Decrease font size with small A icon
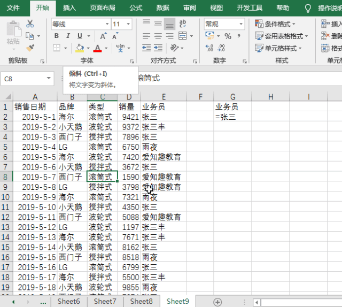Image resolution: width=342 pixels, height=307 pixels. [115, 36]
